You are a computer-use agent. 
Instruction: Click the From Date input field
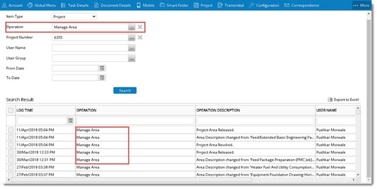pos(75,68)
